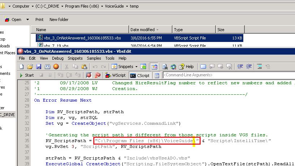The image size is (295, 166).
Task: Open the Tools menu
Action: [110, 58]
